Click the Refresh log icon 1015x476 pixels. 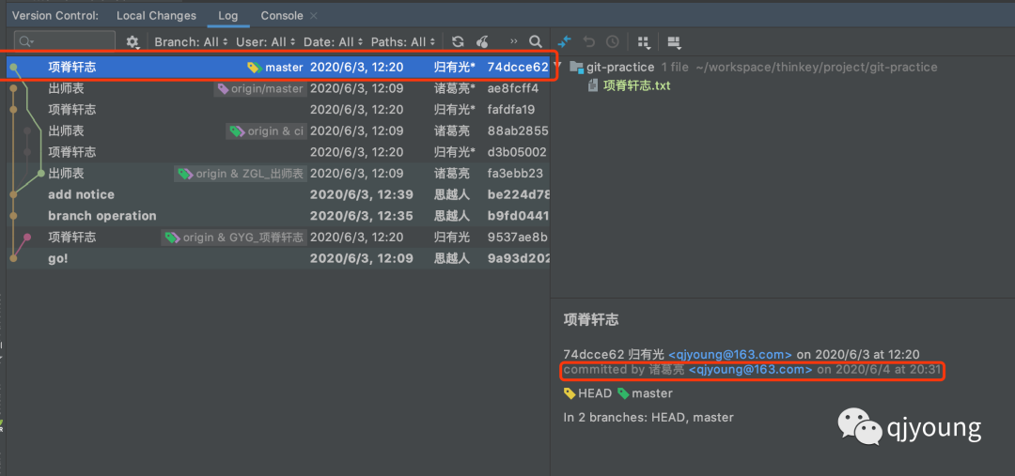(458, 42)
